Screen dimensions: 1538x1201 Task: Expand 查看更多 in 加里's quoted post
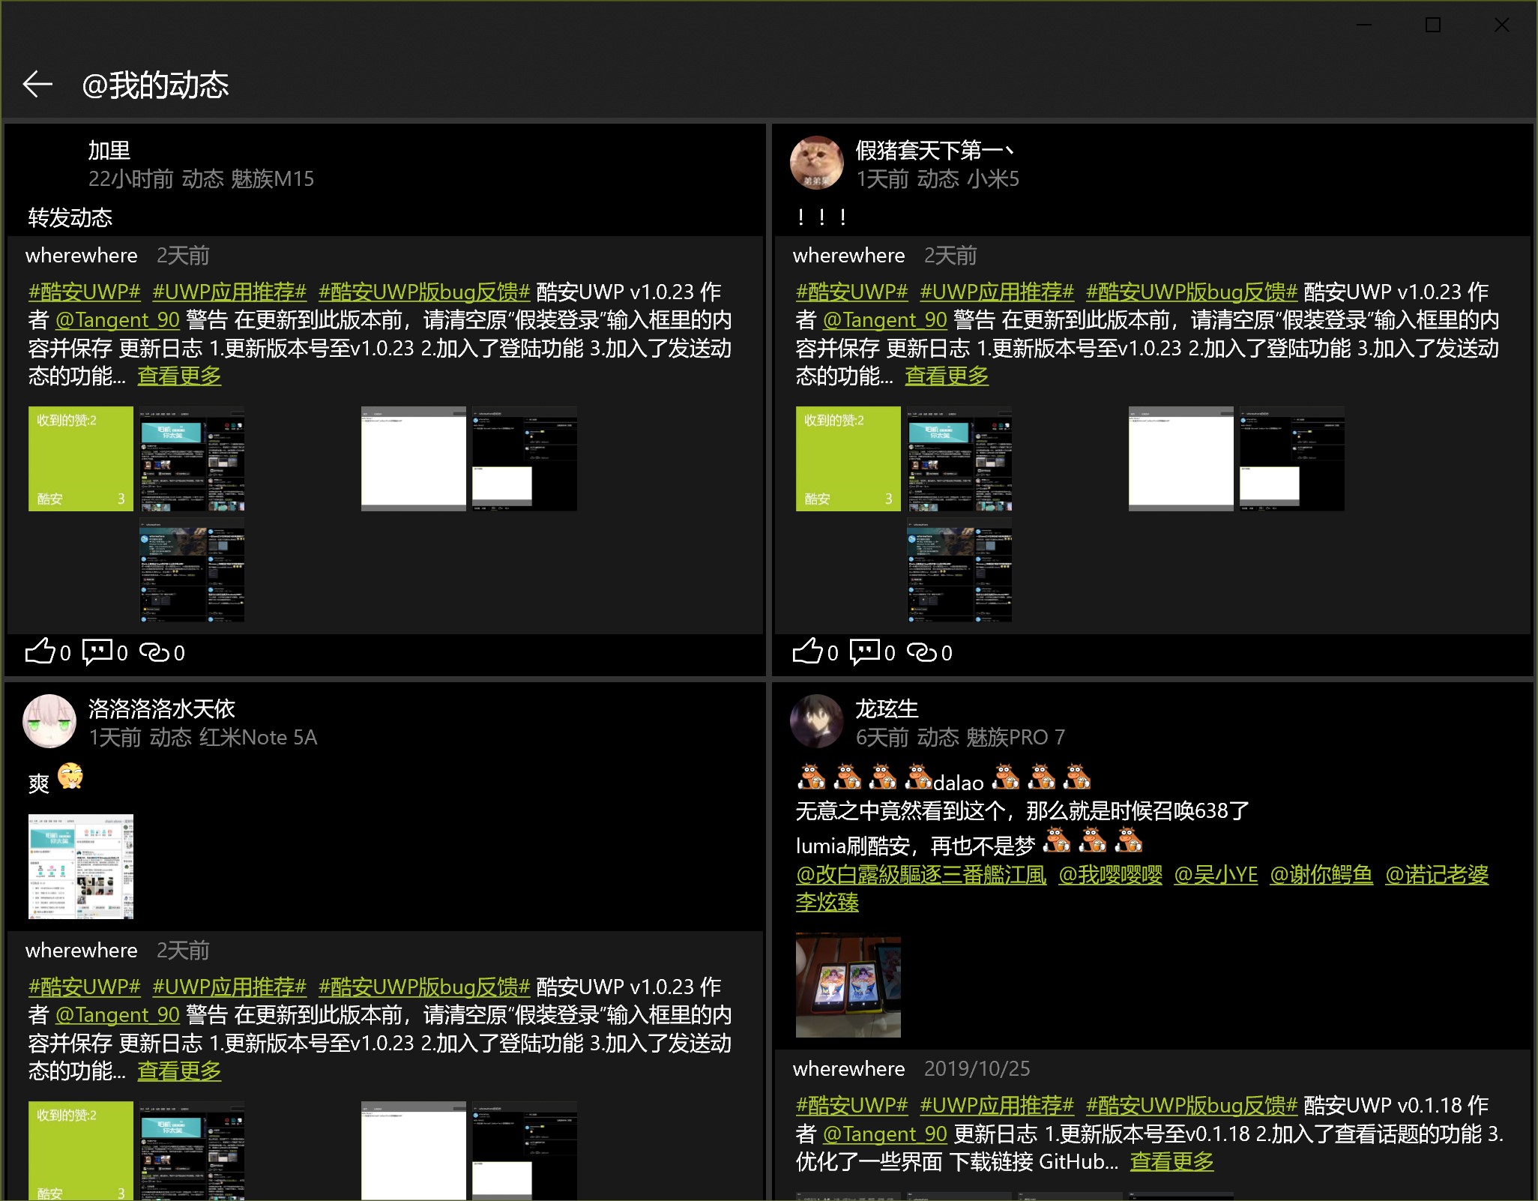coord(179,376)
